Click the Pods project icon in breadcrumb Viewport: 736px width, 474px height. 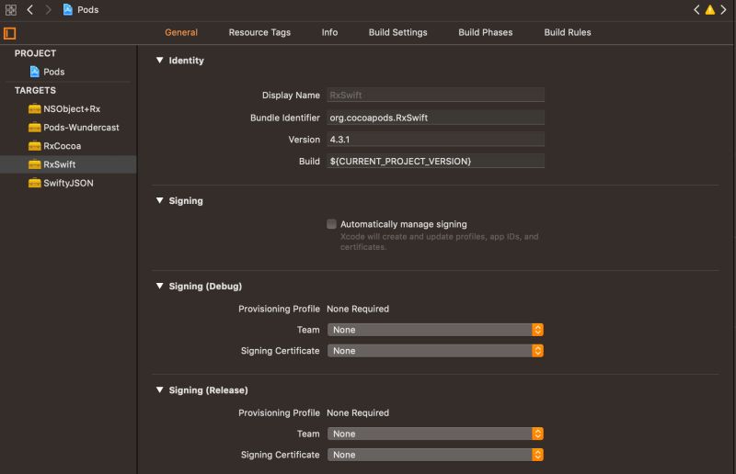coord(67,10)
